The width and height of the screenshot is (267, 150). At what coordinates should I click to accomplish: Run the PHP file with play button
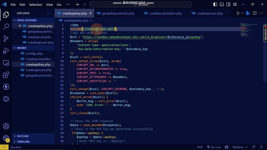(x=238, y=13)
